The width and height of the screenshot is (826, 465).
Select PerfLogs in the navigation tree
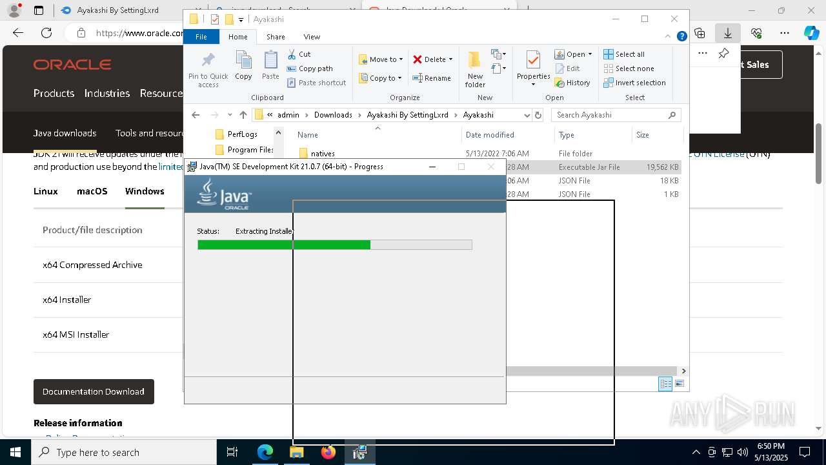click(x=243, y=134)
